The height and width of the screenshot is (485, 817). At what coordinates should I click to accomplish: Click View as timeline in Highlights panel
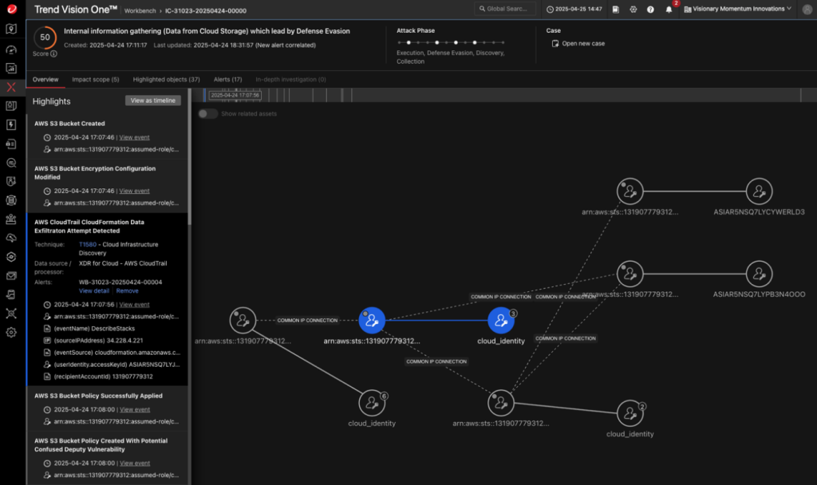pyautogui.click(x=152, y=101)
